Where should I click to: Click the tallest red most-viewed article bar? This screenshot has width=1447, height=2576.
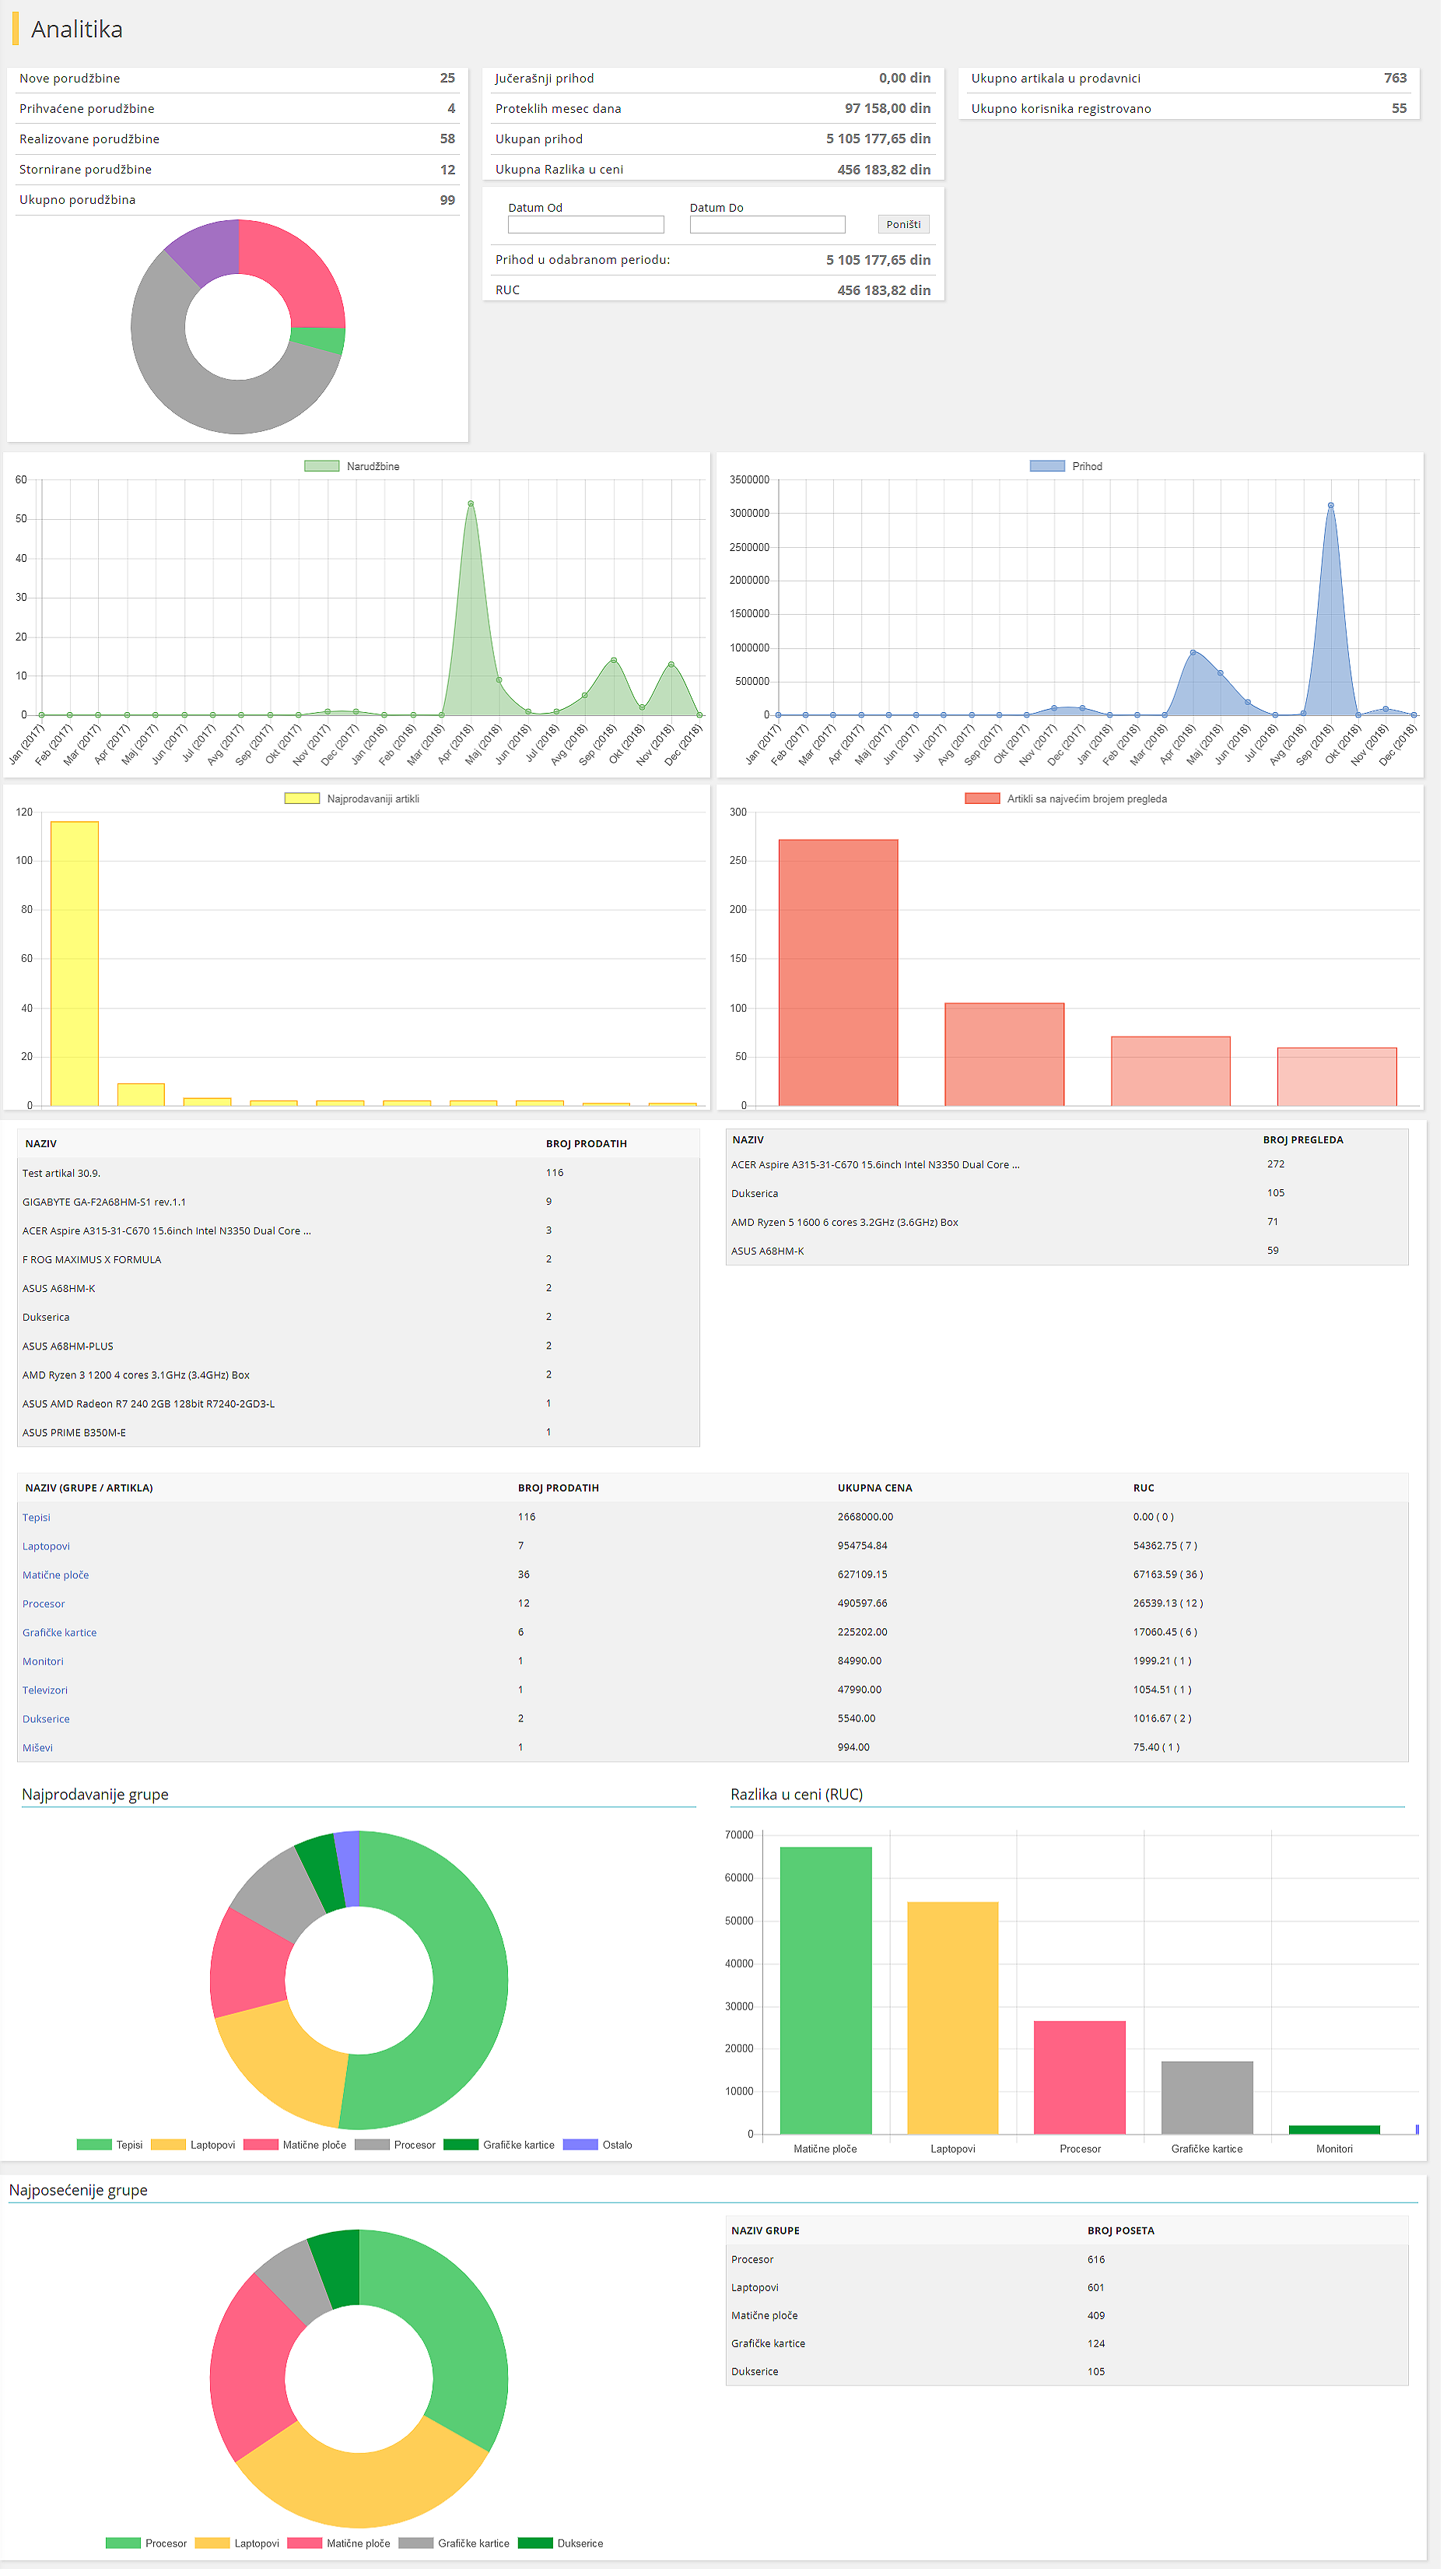point(842,976)
